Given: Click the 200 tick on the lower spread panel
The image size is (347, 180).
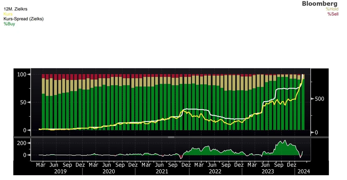Looking at the screenshot, I should tap(22, 143).
